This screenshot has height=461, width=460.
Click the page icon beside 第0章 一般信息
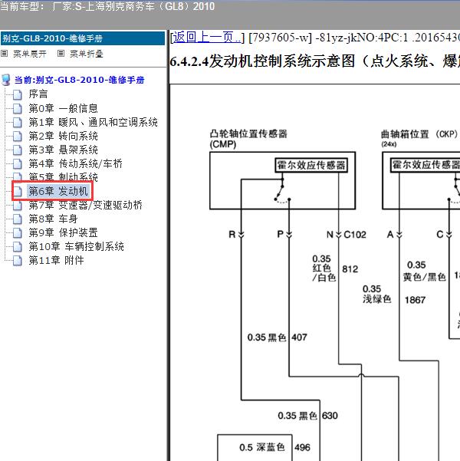(x=18, y=108)
